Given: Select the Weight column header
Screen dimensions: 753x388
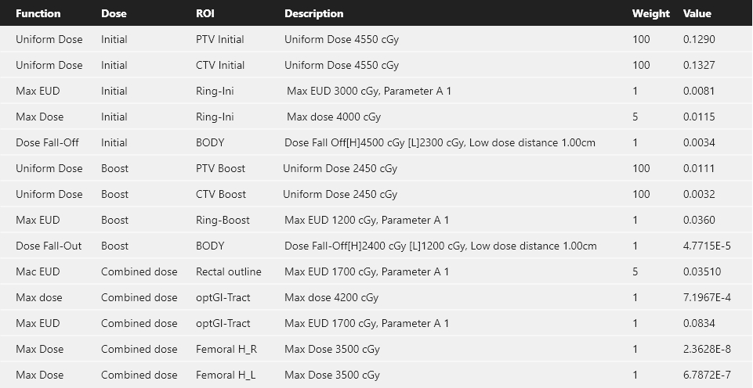Looking at the screenshot, I should click(x=650, y=13).
